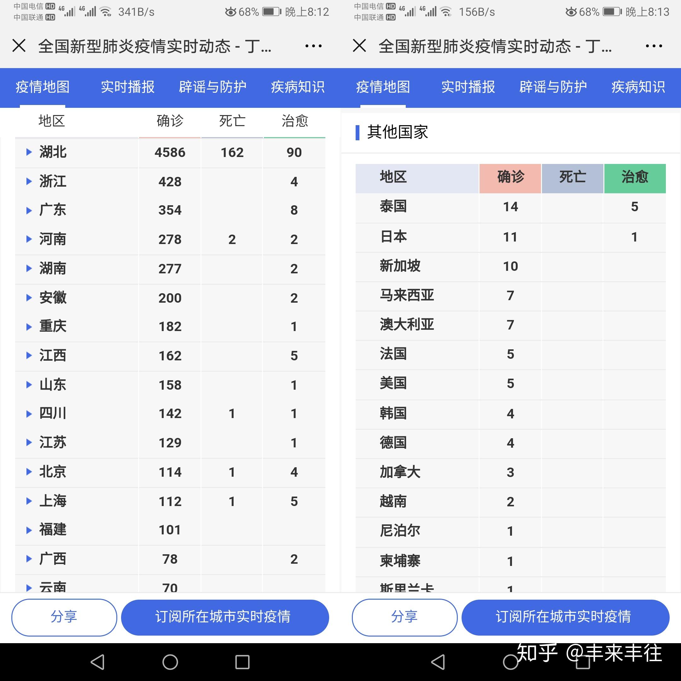Open the right phone's three-dot more menu

coord(654,46)
